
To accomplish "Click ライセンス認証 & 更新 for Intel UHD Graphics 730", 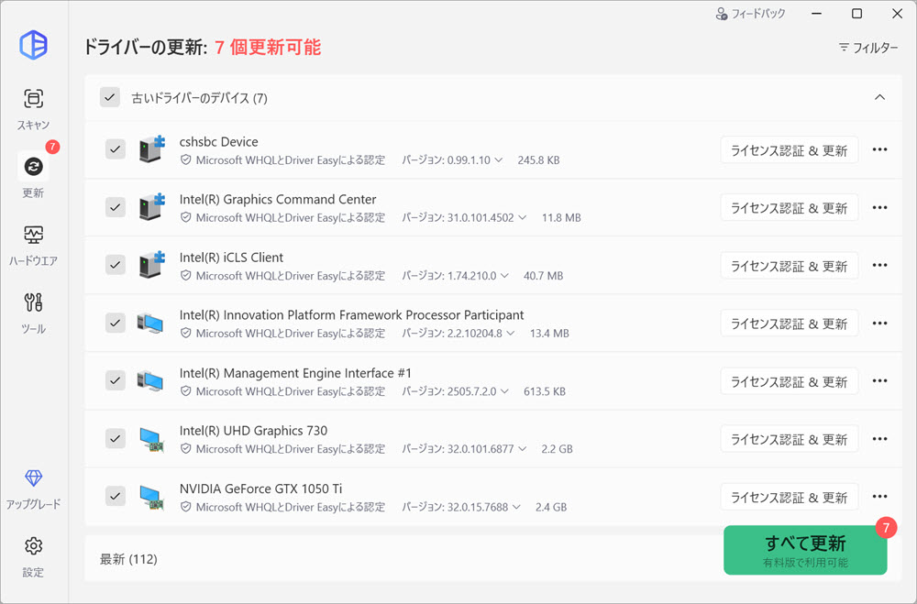I will [x=789, y=439].
